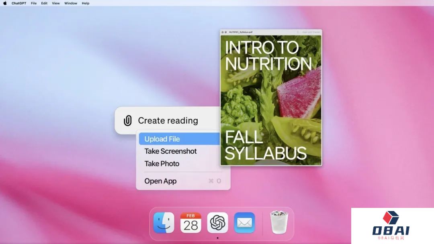Click the share icon in the PDF title bar
This screenshot has height=244, width=434.
[x=298, y=32]
